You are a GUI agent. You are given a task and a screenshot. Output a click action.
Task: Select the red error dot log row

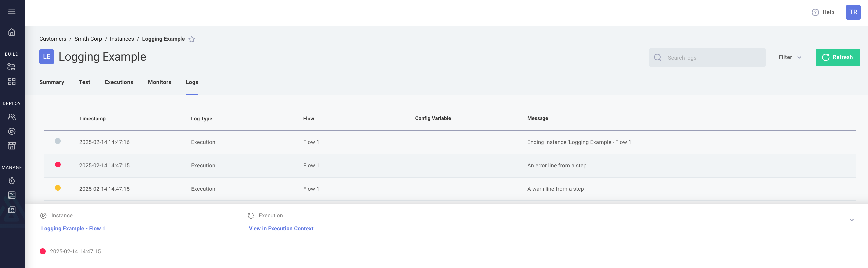click(x=450, y=166)
